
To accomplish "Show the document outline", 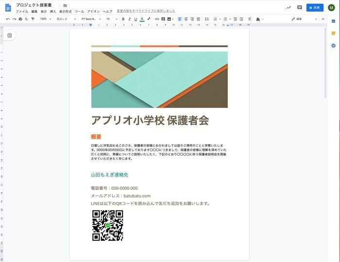I will tap(10, 35).
